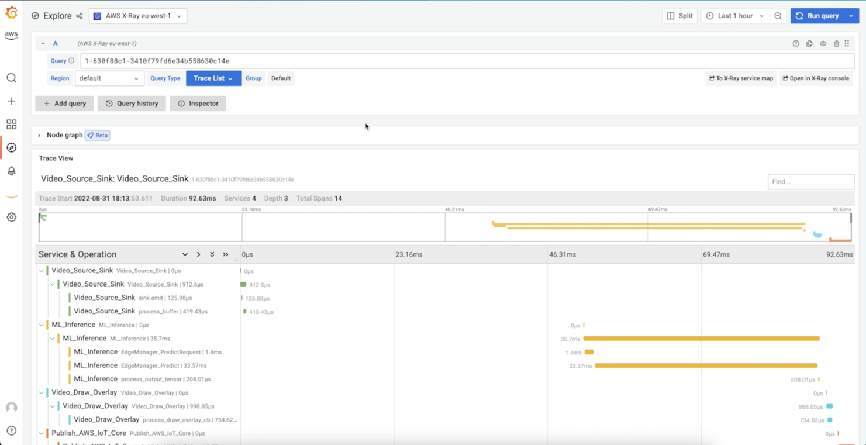Show the query A help icon

[x=796, y=43]
